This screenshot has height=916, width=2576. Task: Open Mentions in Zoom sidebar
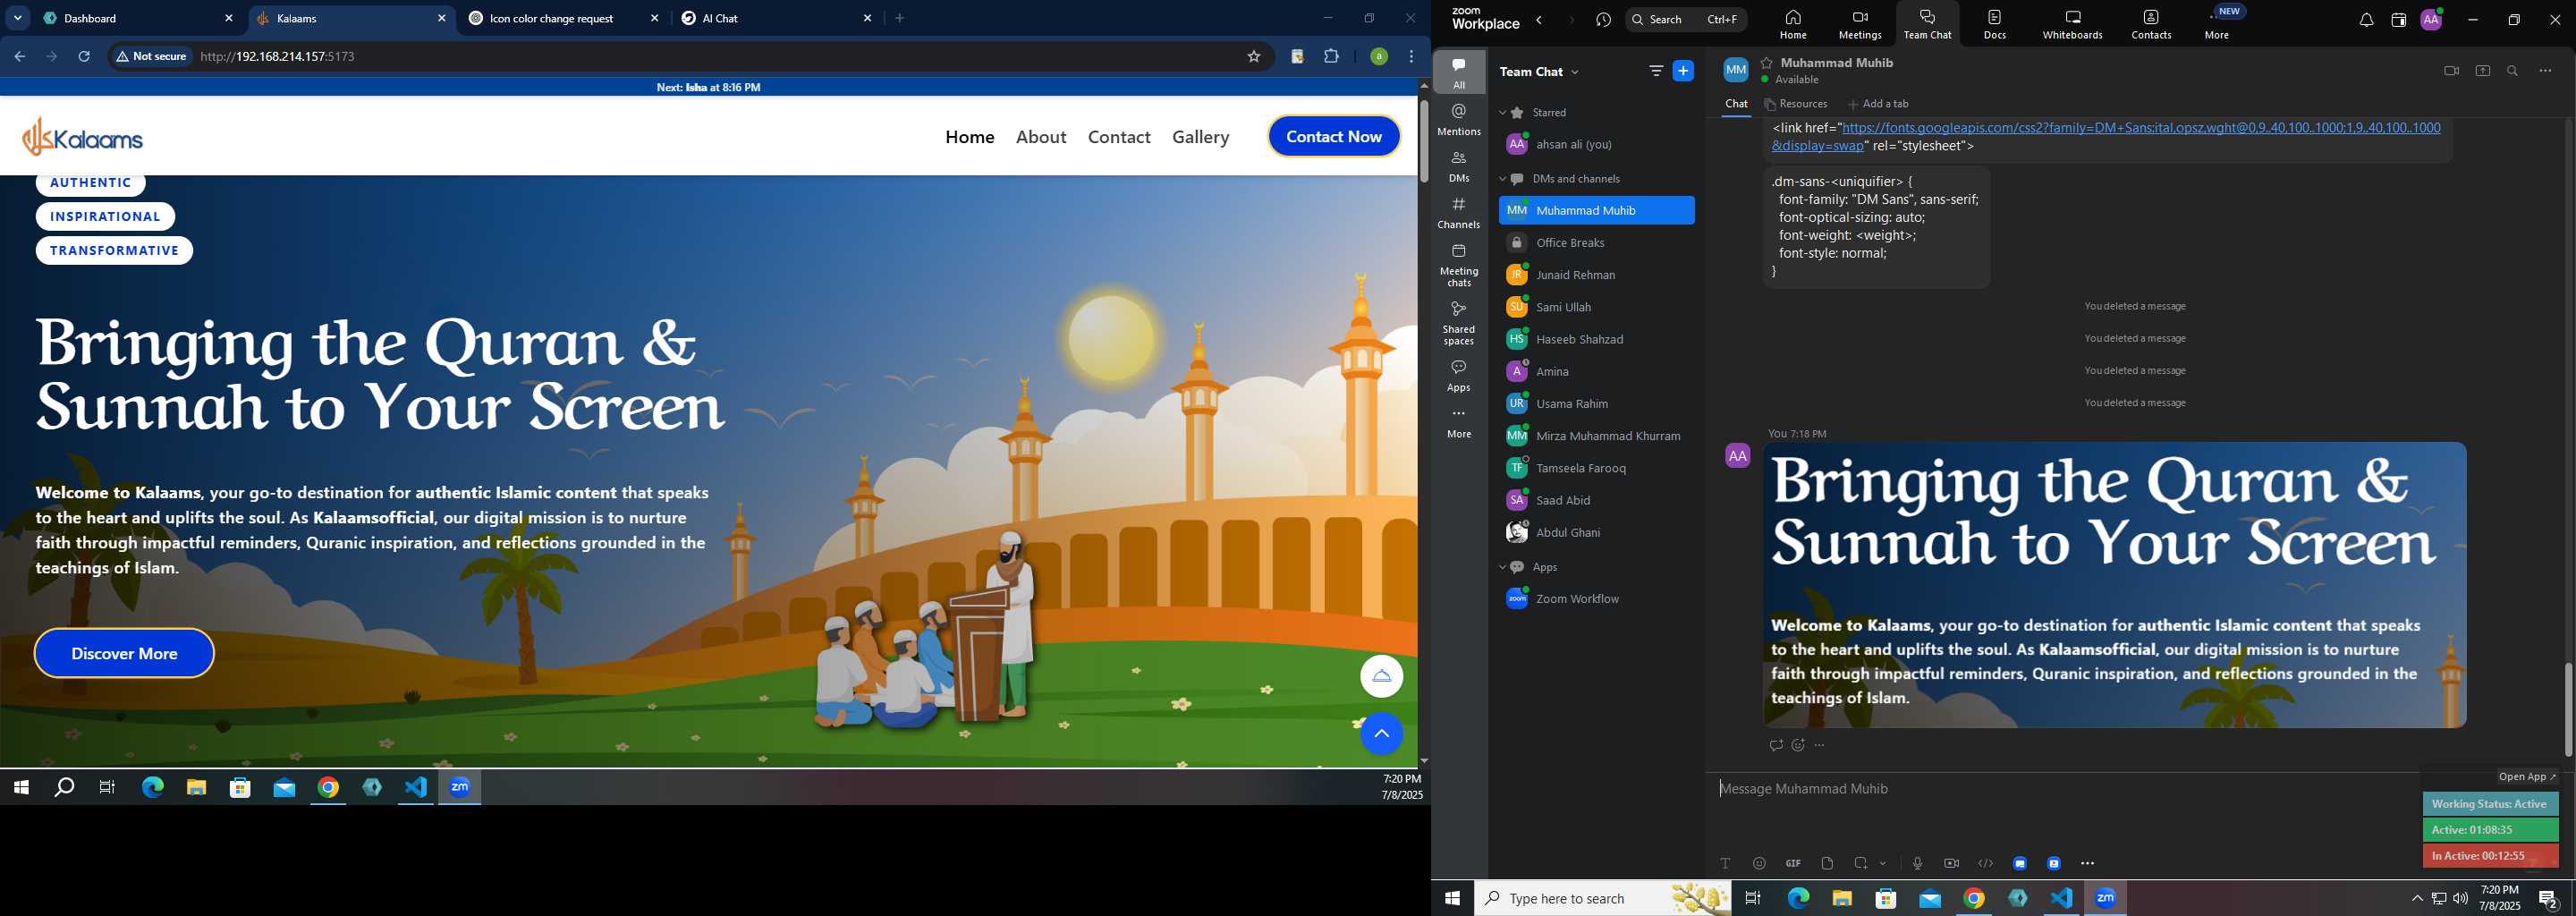coord(1459,119)
